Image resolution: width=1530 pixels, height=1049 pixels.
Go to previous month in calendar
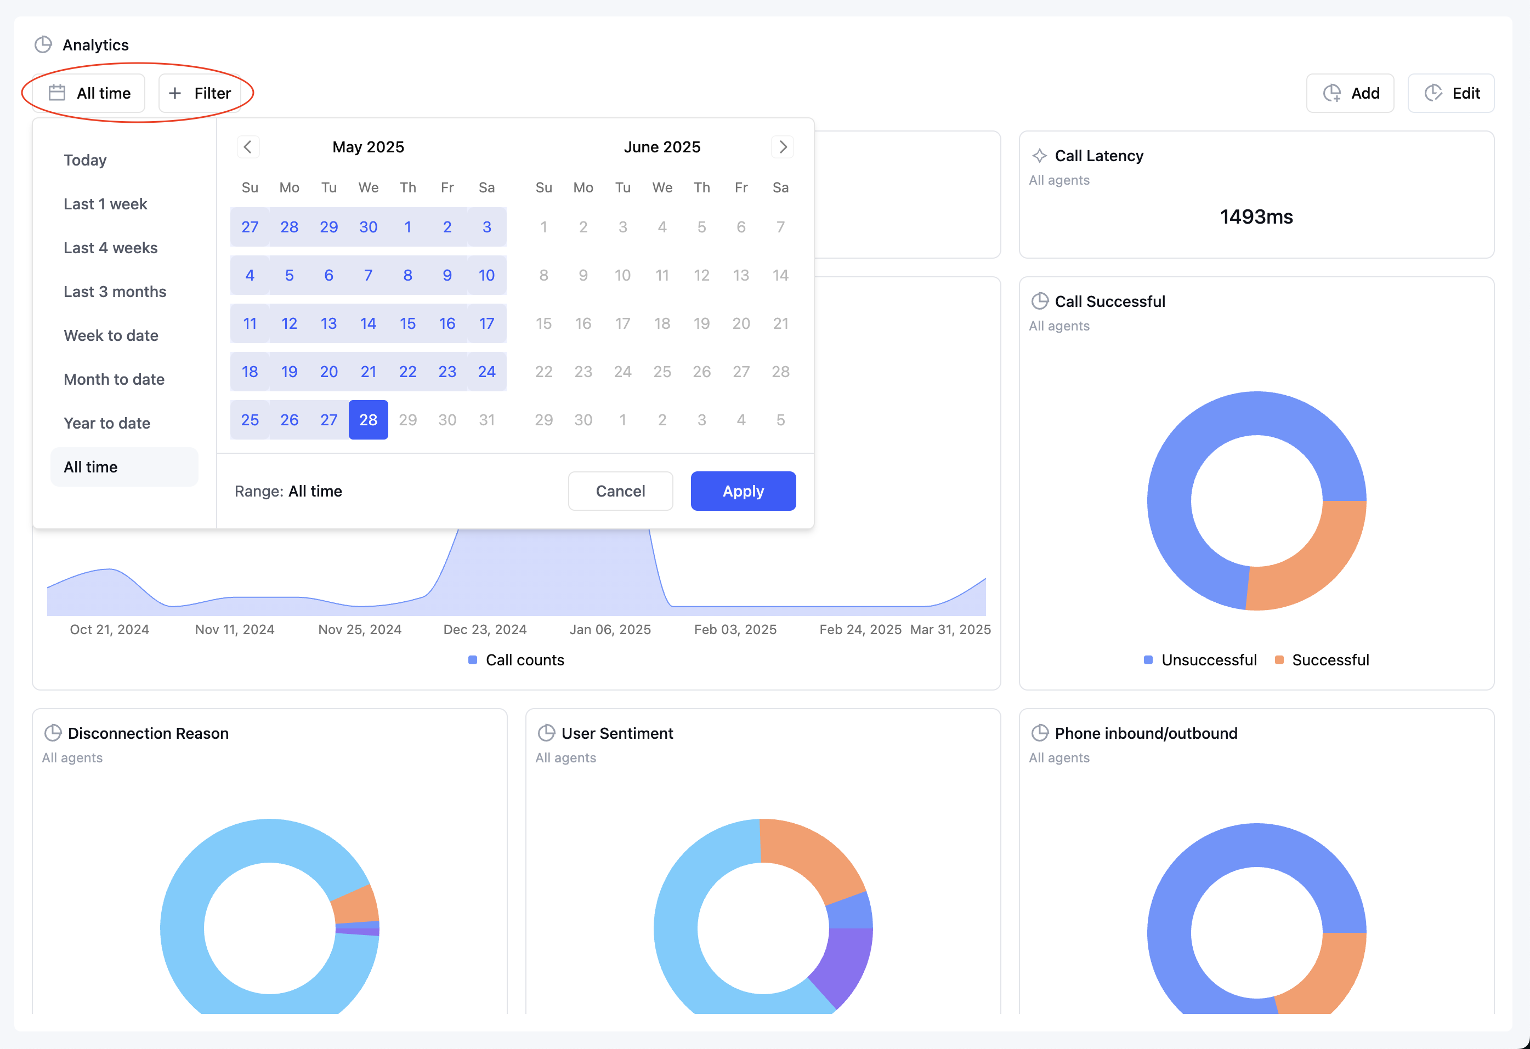point(248,147)
